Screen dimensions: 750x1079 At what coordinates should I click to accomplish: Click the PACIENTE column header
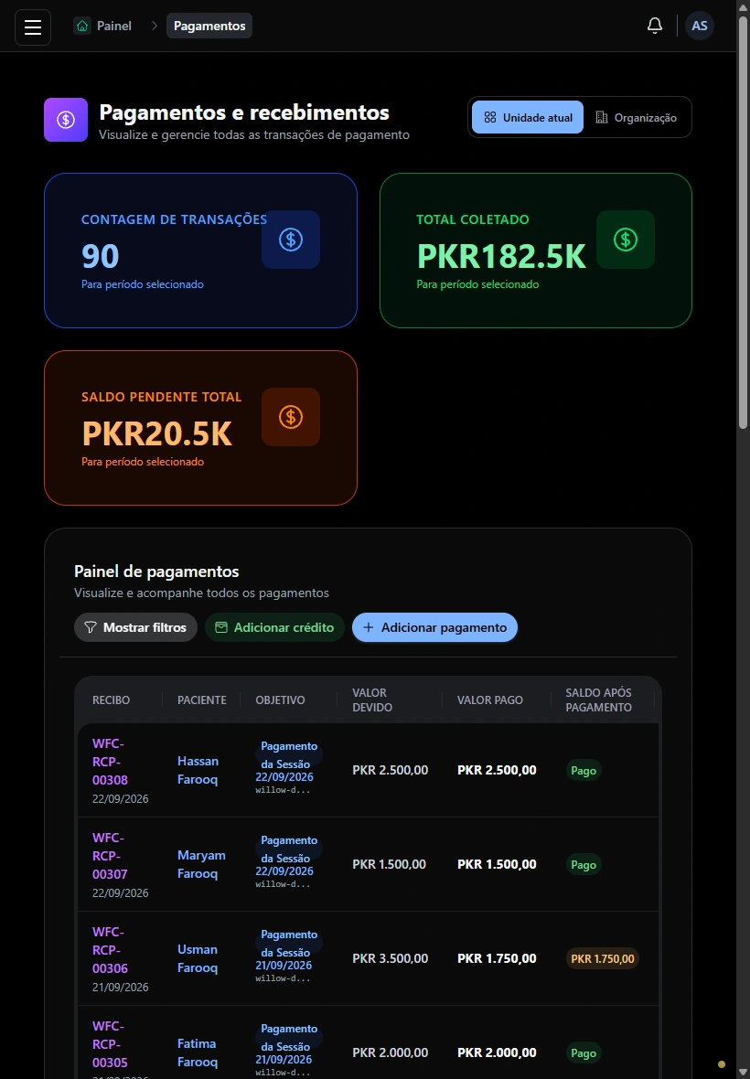point(201,700)
